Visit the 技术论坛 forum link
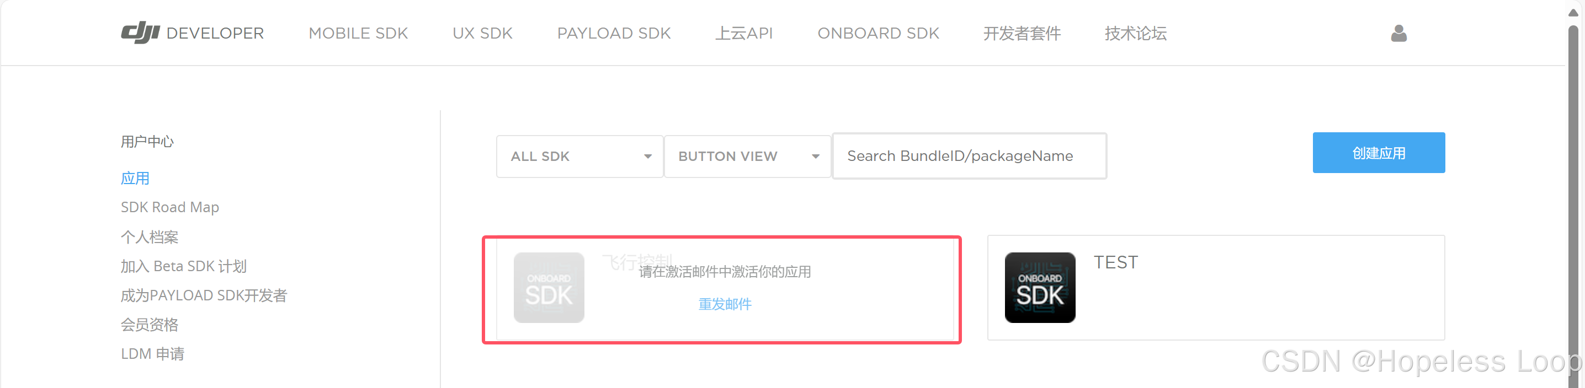 pos(1136,33)
